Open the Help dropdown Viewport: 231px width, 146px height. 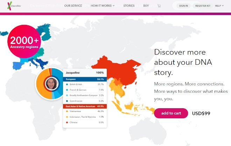click(x=219, y=6)
